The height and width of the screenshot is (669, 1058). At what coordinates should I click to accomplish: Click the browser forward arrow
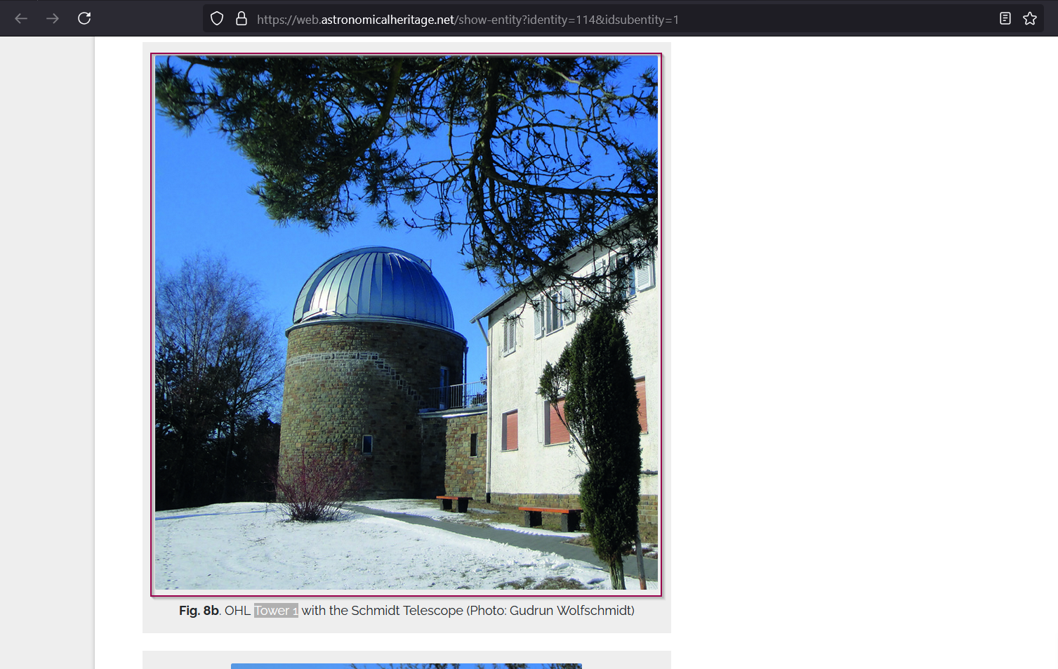point(53,19)
